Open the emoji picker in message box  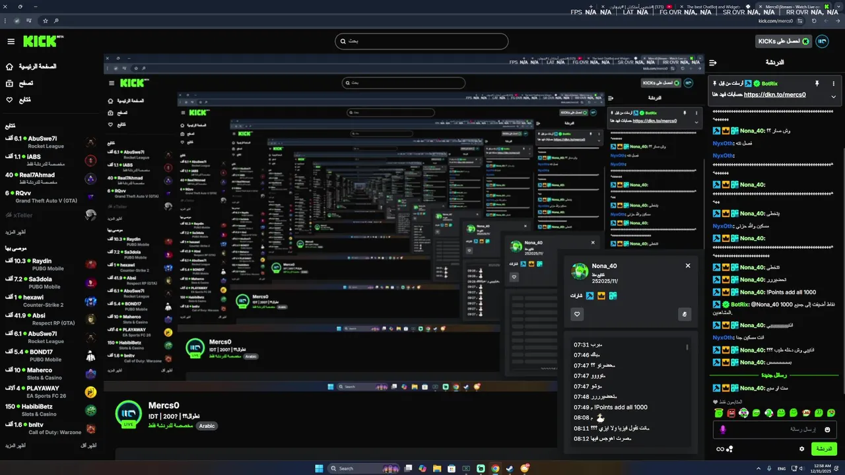coord(827,429)
